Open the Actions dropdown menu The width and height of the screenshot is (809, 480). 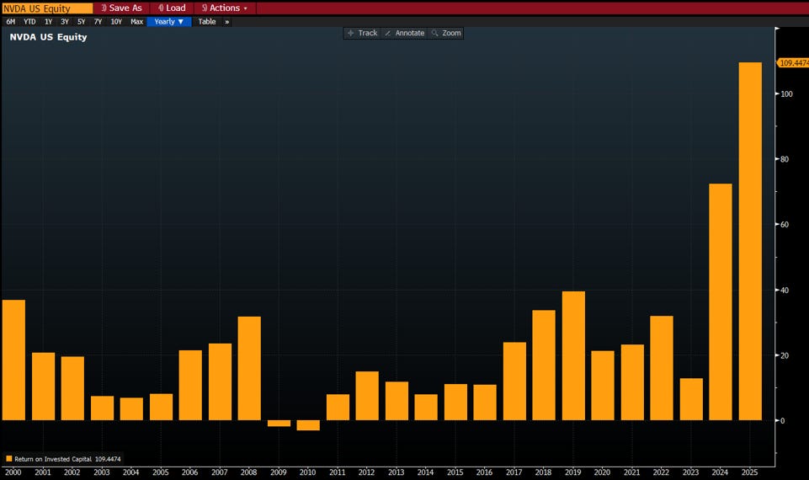click(x=225, y=8)
